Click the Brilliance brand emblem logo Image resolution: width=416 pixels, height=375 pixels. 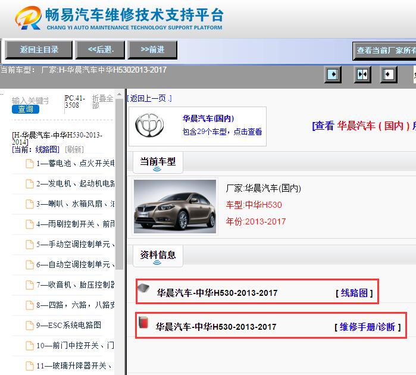click(149, 125)
